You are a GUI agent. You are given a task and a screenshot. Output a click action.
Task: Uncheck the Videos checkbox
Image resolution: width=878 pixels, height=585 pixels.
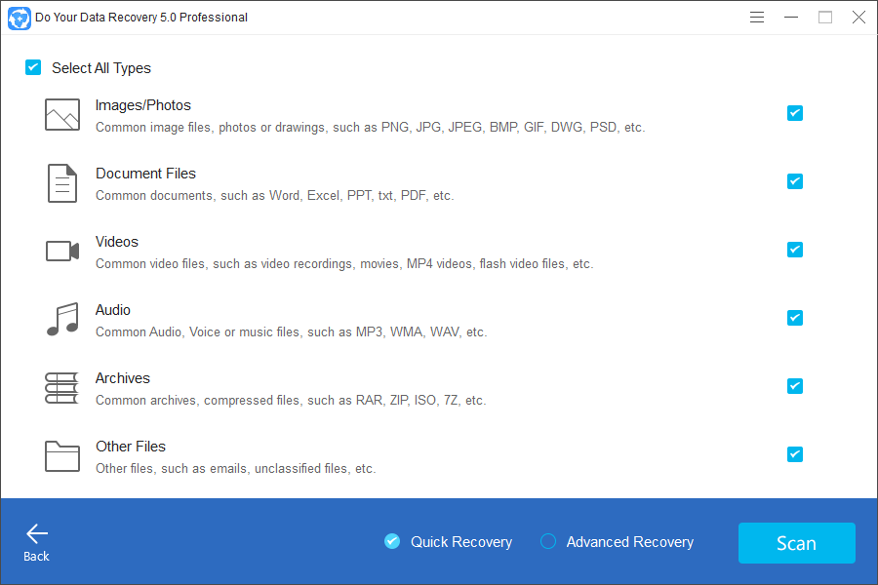tap(794, 250)
